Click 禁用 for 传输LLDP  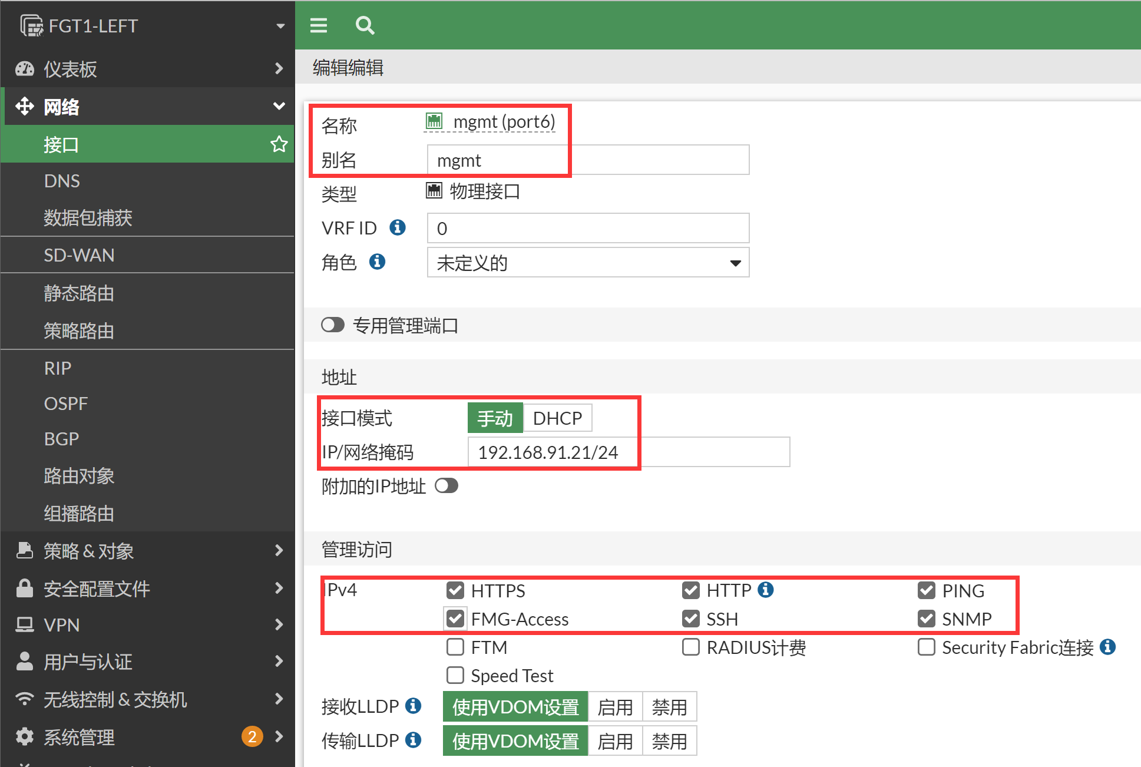coord(669,741)
